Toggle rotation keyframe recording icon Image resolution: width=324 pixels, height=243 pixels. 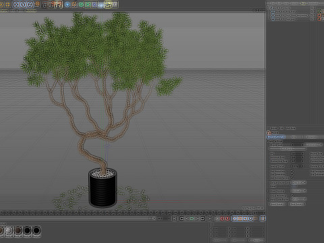pyautogui.click(x=245, y=219)
